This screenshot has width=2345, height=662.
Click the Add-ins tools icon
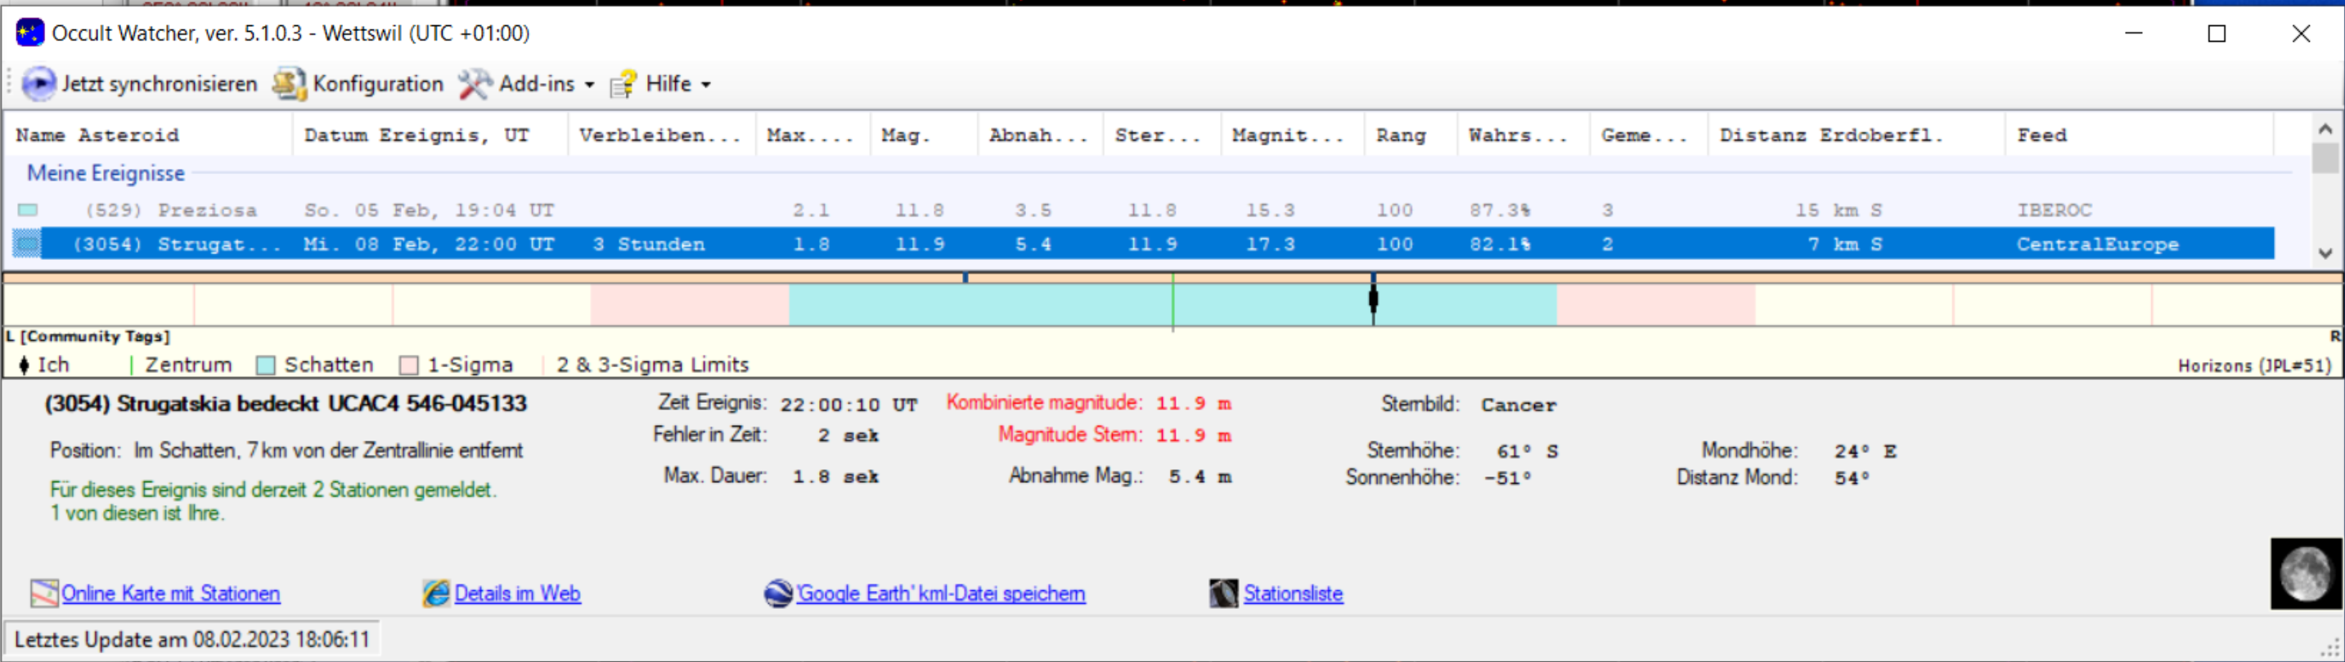[475, 83]
